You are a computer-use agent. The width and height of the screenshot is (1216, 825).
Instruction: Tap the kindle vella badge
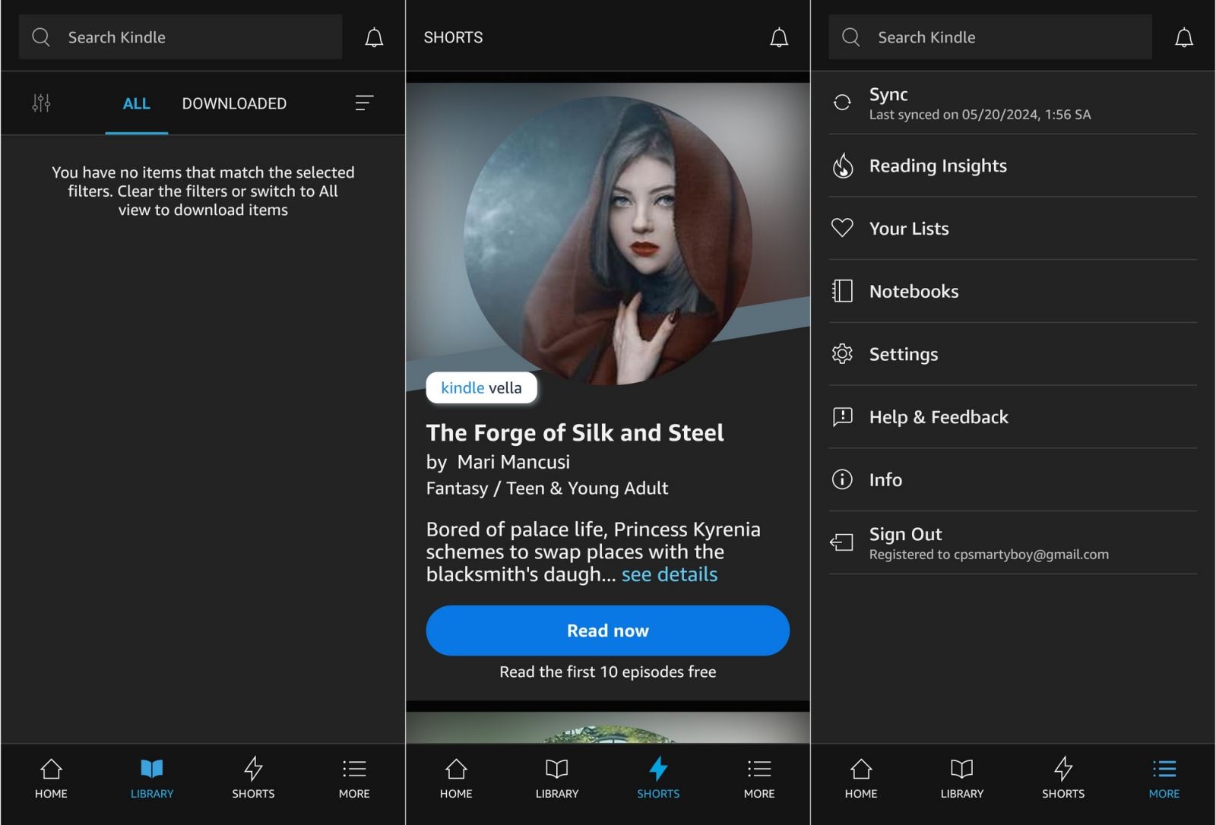482,387
